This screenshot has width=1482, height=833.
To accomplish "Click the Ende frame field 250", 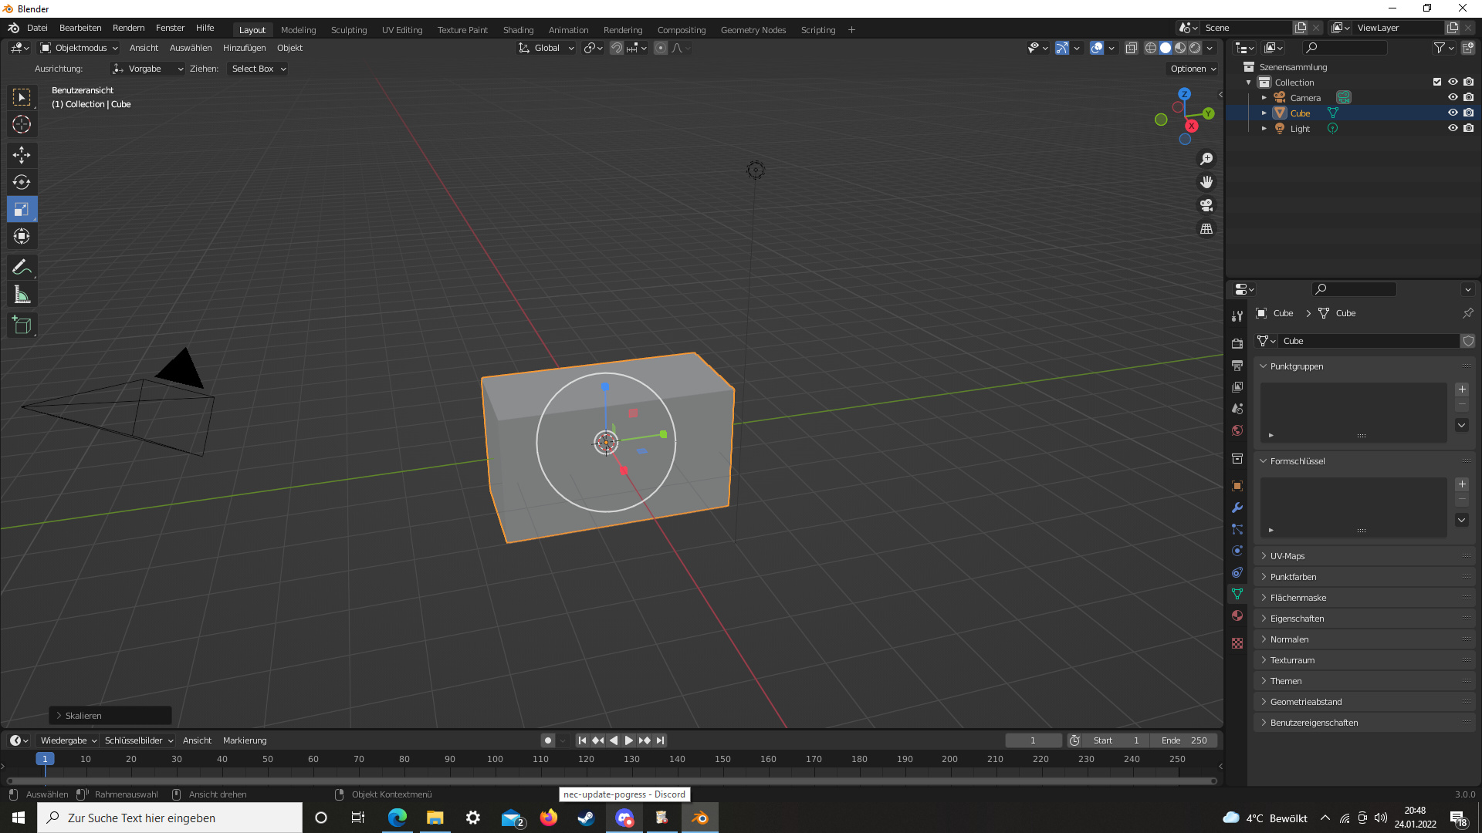I will [x=1184, y=740].
